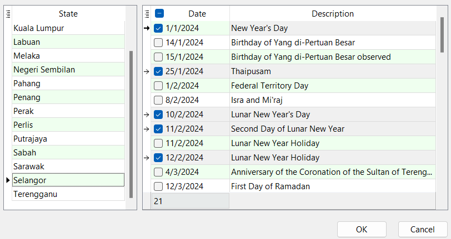
Task: Select Kuala Lumpur in the state list
Action: [39, 28]
